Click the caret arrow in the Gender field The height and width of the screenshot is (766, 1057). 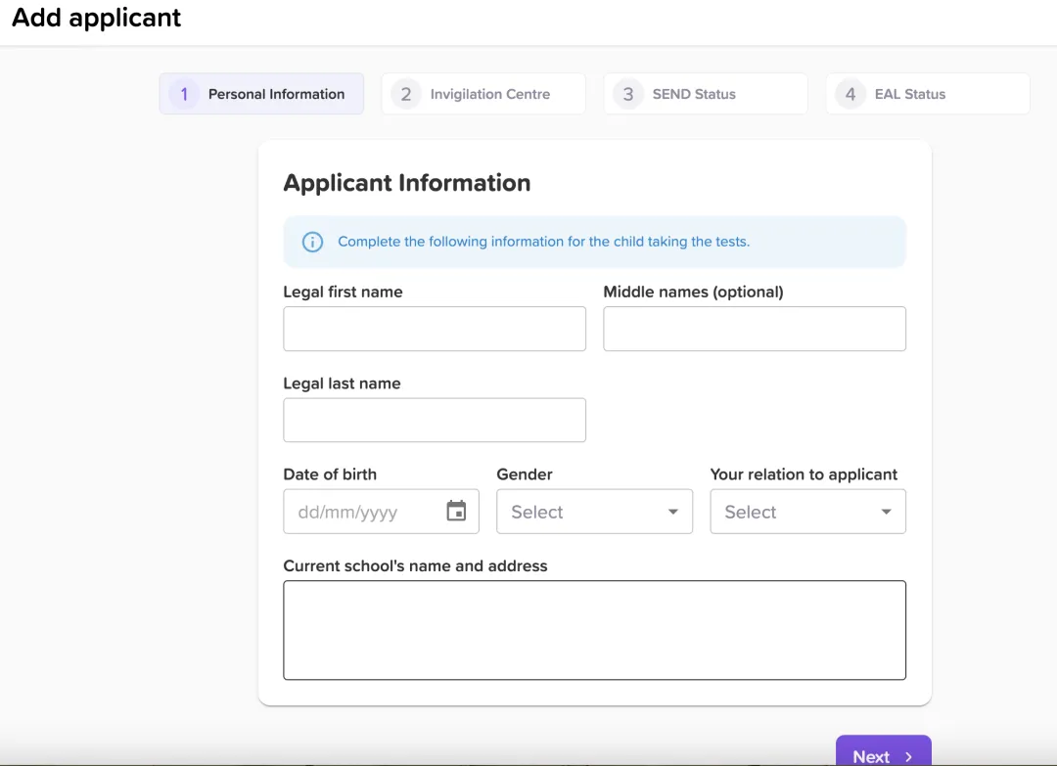coord(672,512)
